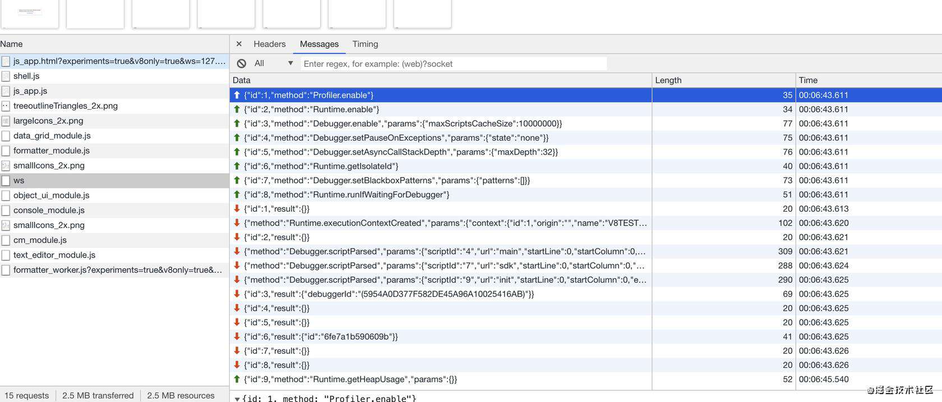Switch to the Messages tab

tap(319, 44)
